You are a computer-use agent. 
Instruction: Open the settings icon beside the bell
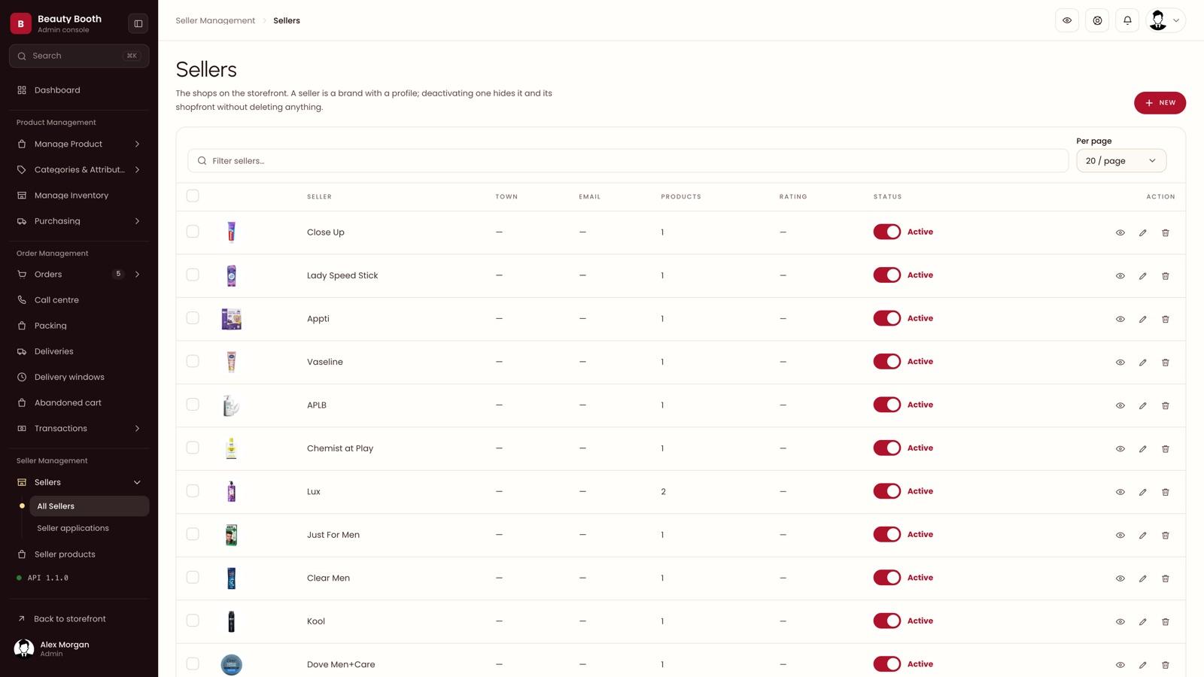pyautogui.click(x=1097, y=20)
